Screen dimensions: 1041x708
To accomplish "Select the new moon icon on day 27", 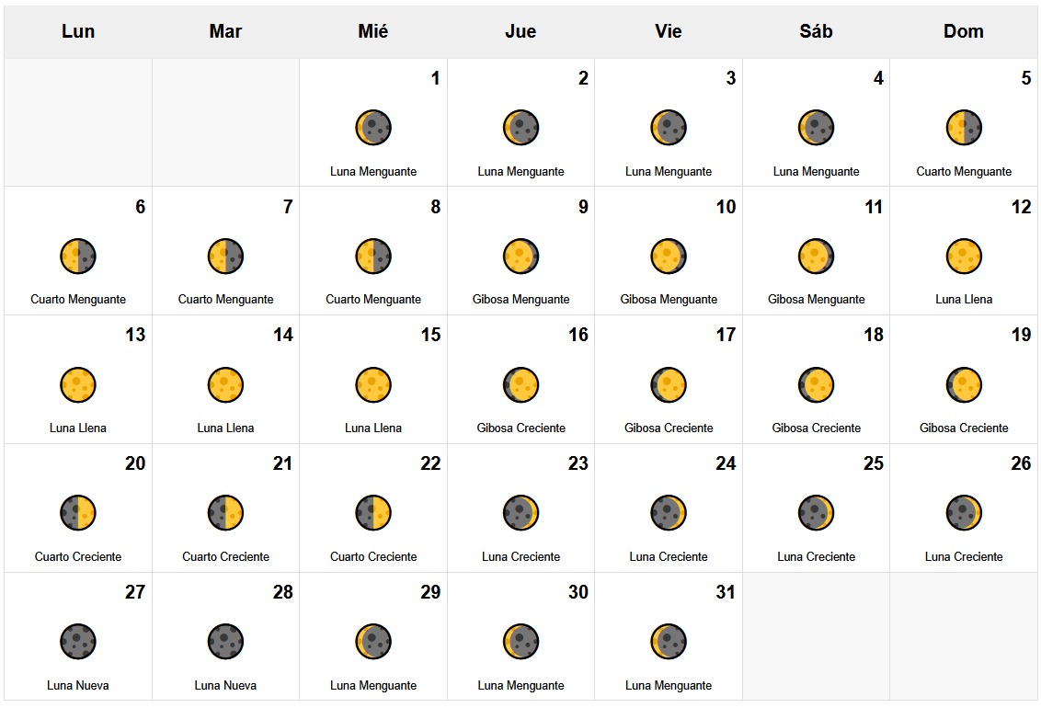I will 78,642.
